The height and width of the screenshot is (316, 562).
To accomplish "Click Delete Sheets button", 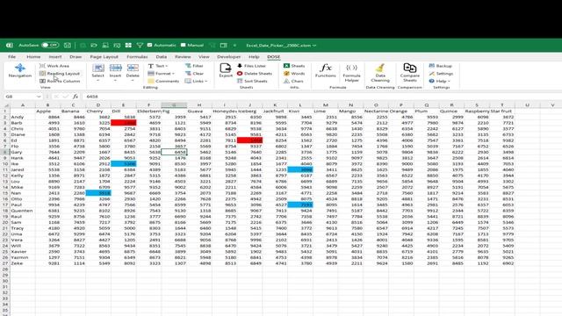I will click(255, 74).
